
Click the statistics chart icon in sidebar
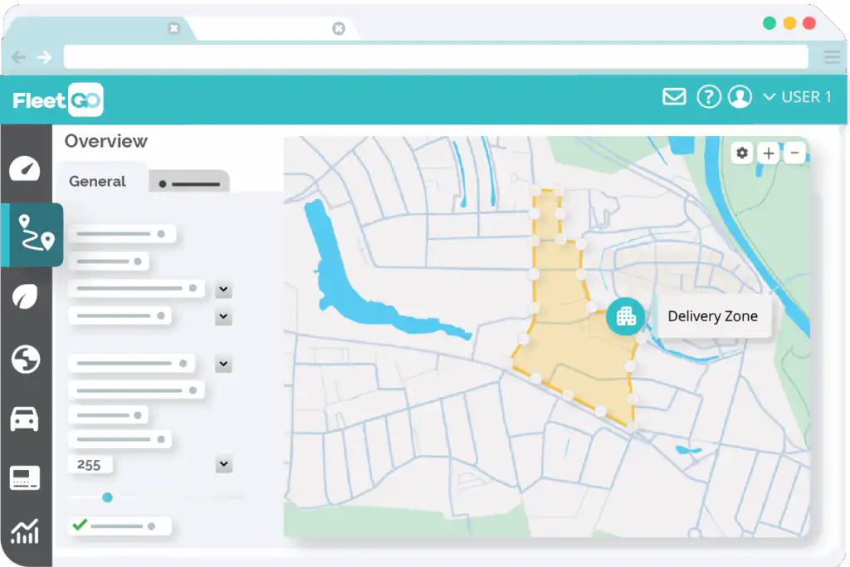click(x=26, y=533)
